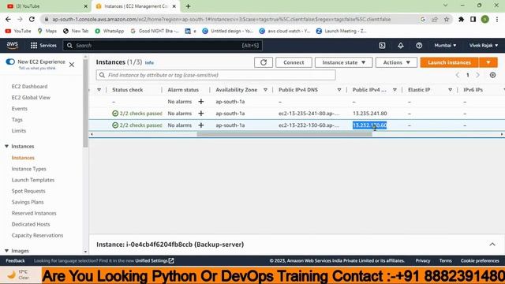Screen dimensions: 505x284
Task: Reload the browser page
Action: coord(32,19)
